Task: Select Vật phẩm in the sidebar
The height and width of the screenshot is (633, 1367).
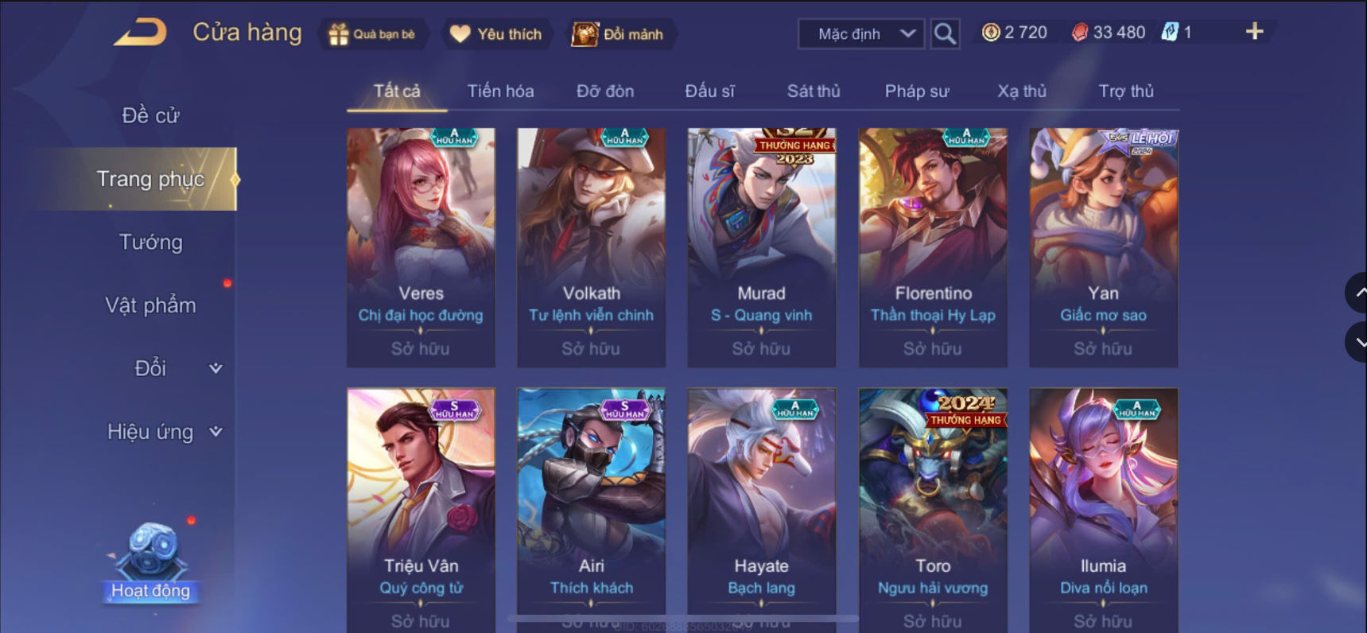Action: click(150, 305)
